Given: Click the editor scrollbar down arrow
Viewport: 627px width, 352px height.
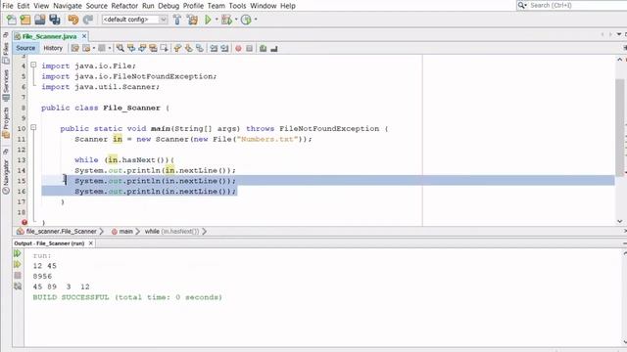Looking at the screenshot, I should (x=619, y=221).
